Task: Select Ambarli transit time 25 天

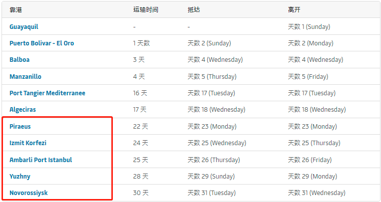Action: [x=140, y=160]
